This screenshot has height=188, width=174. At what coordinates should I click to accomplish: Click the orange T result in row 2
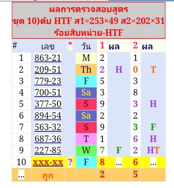[x=153, y=70]
